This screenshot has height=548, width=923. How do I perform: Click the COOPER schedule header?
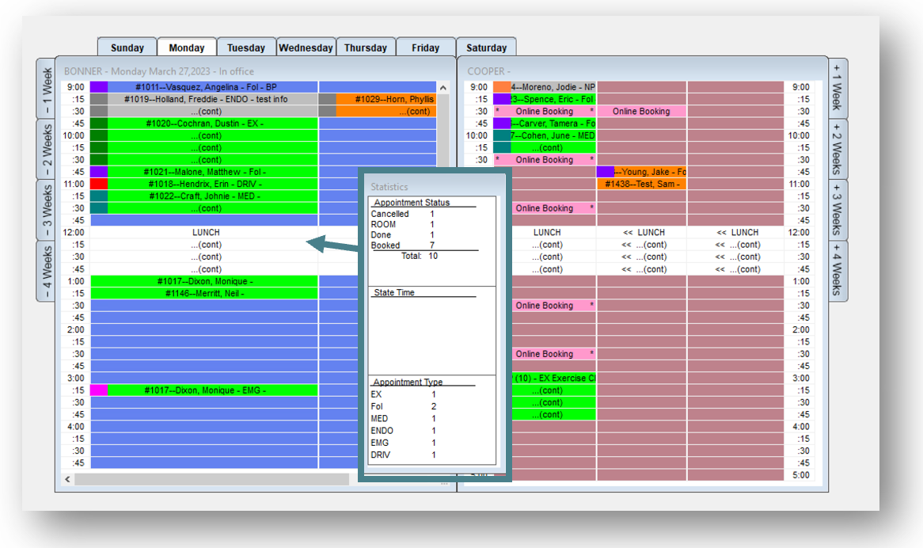[488, 71]
